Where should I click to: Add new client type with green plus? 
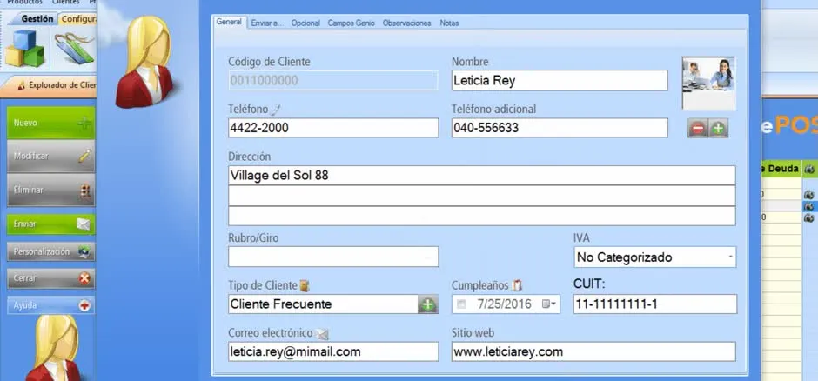point(428,304)
